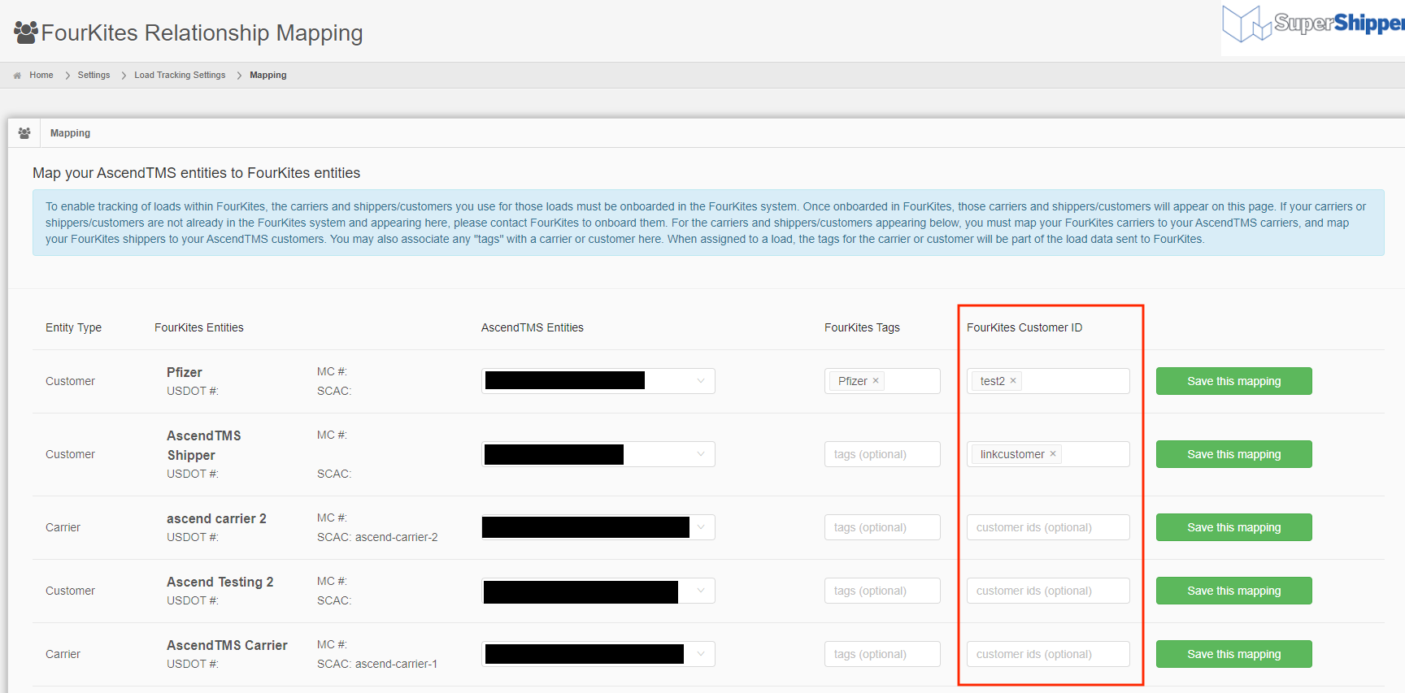Image resolution: width=1405 pixels, height=693 pixels.
Task: Remove the test2 customer ID
Action: [x=1013, y=381]
